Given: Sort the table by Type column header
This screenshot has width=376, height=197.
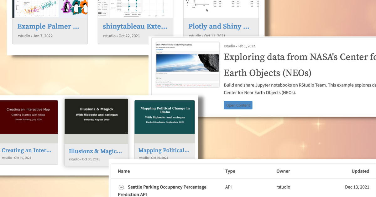Looking at the screenshot, I should 230,171.
